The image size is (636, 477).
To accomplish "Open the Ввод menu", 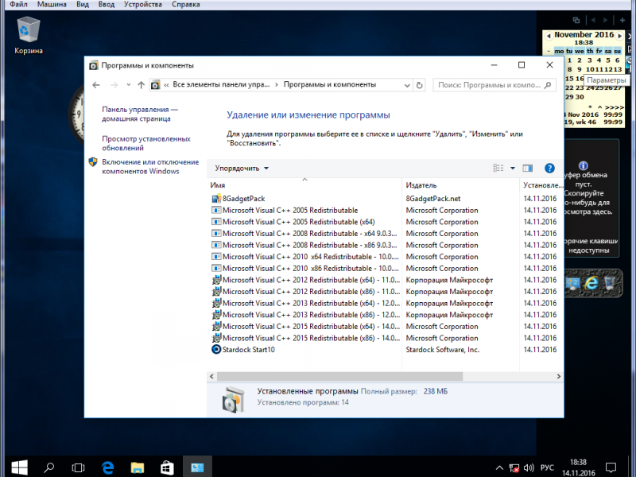I will pos(107,5).
